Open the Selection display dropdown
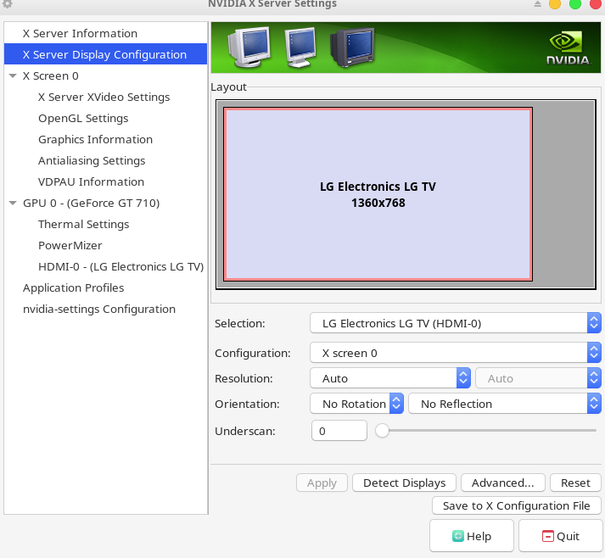Image resolution: width=605 pixels, height=558 pixels. tap(456, 323)
